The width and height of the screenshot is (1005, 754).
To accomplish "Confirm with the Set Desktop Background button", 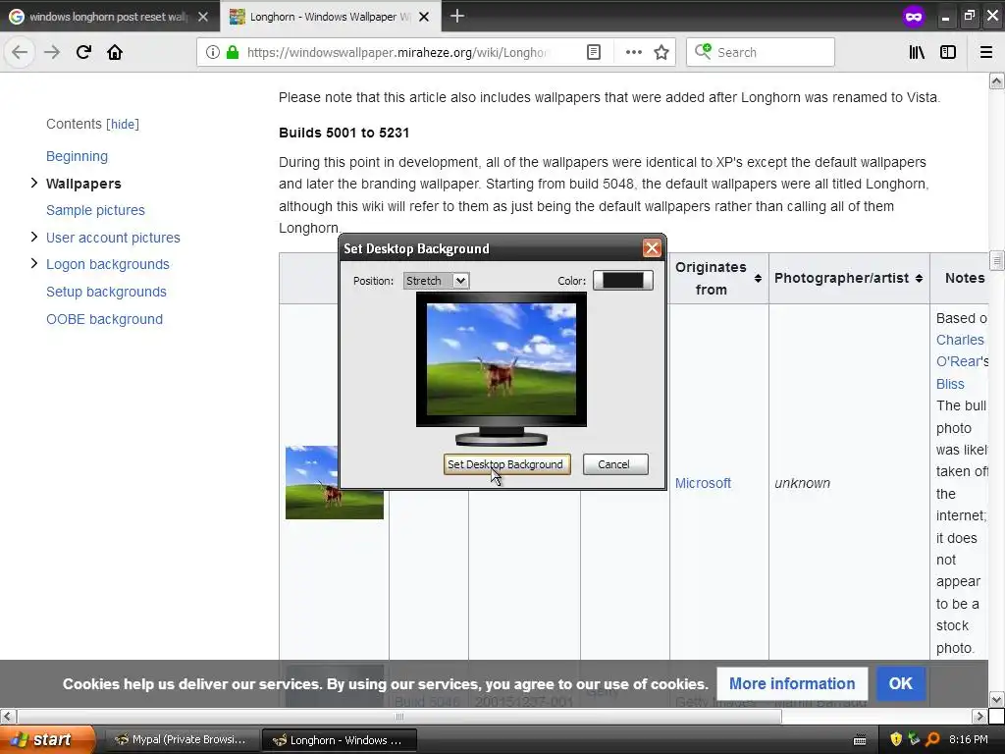I will tap(506, 464).
